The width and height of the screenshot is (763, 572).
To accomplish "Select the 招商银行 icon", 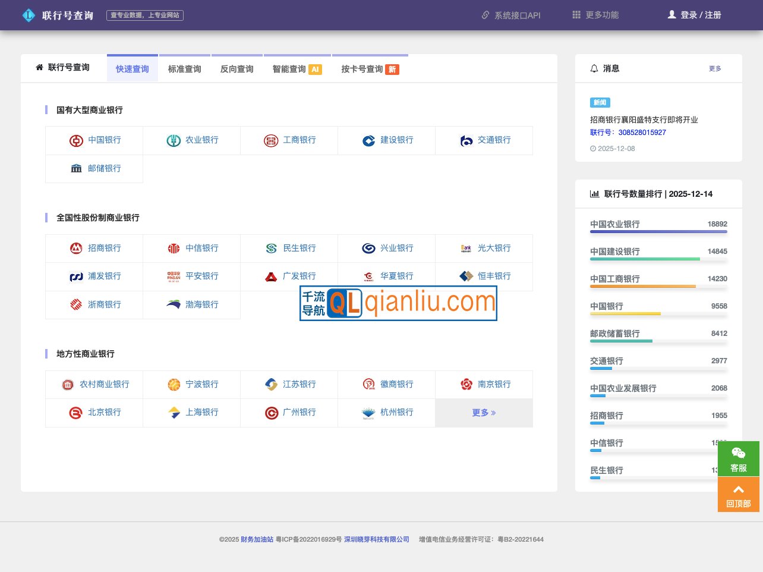I will [76, 248].
